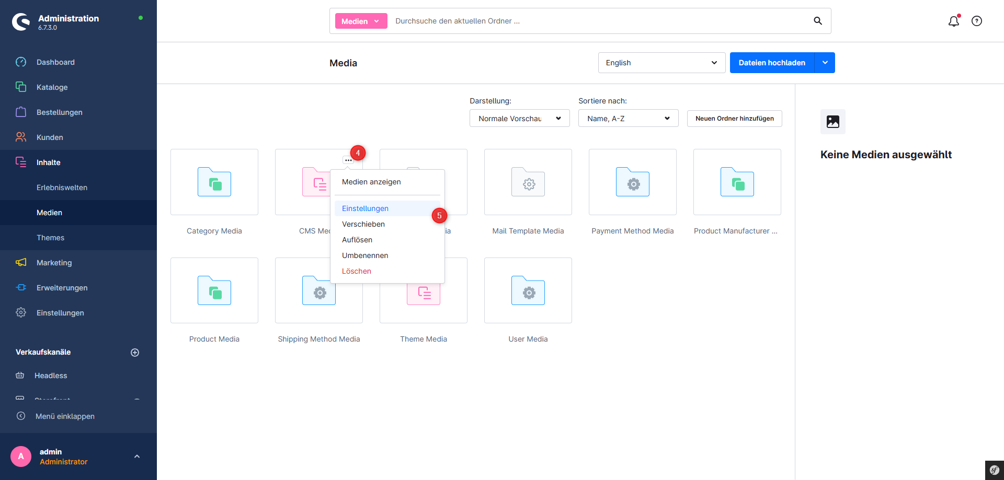Click the Kataloge sidebar icon
This screenshot has width=1004, height=480.
[21, 87]
